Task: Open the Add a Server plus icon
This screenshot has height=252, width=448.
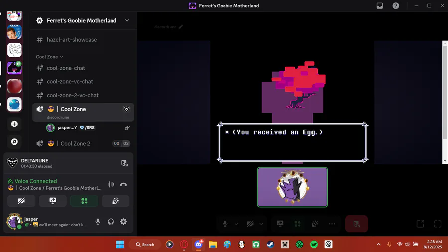Action: 14,124
